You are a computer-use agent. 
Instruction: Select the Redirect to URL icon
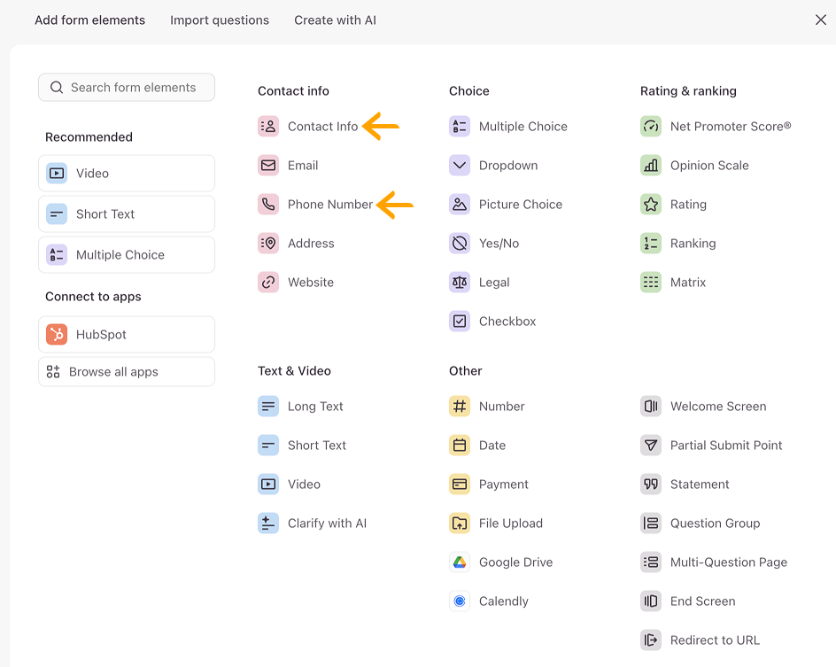tap(650, 640)
